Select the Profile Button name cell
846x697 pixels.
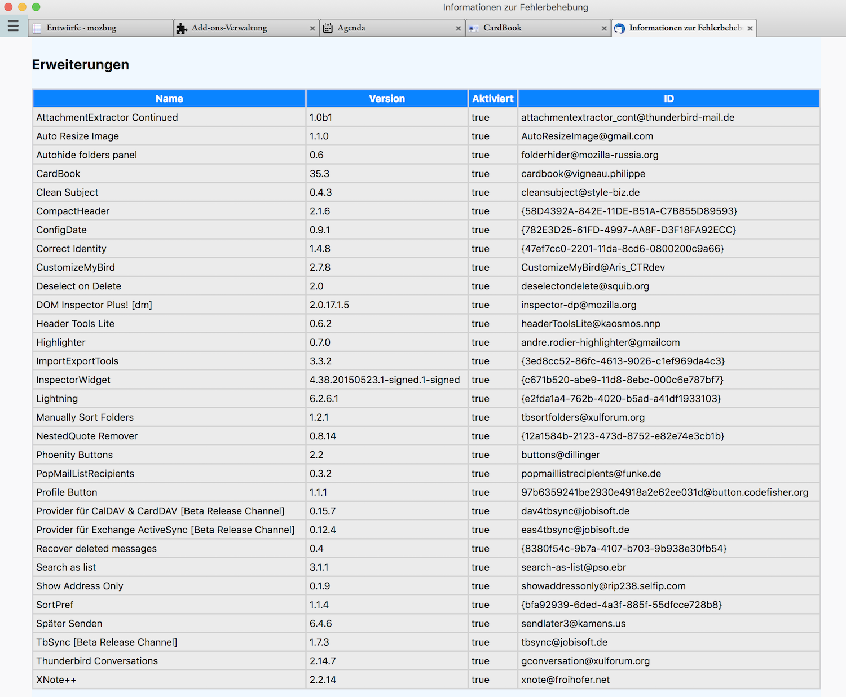click(169, 492)
